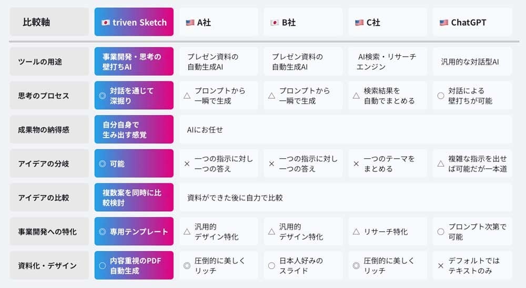This screenshot has height=288, width=526.
Task: Click the double-circle mark beside 専用テンプレート
Action: click(x=102, y=232)
